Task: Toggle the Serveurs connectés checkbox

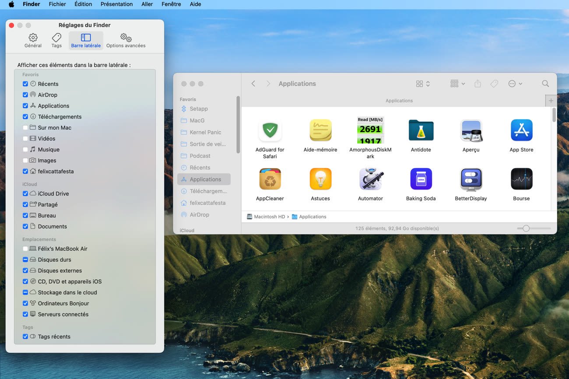Action: click(x=25, y=314)
